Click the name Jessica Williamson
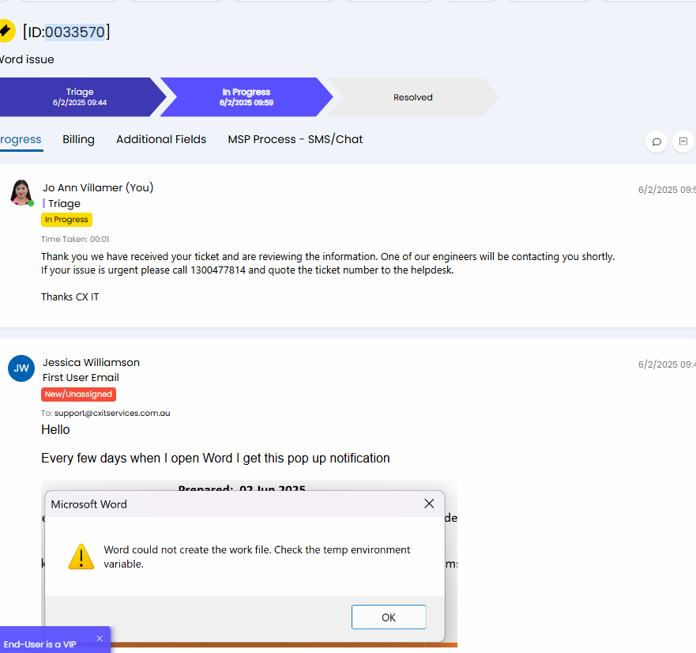The width and height of the screenshot is (696, 653). (x=91, y=363)
